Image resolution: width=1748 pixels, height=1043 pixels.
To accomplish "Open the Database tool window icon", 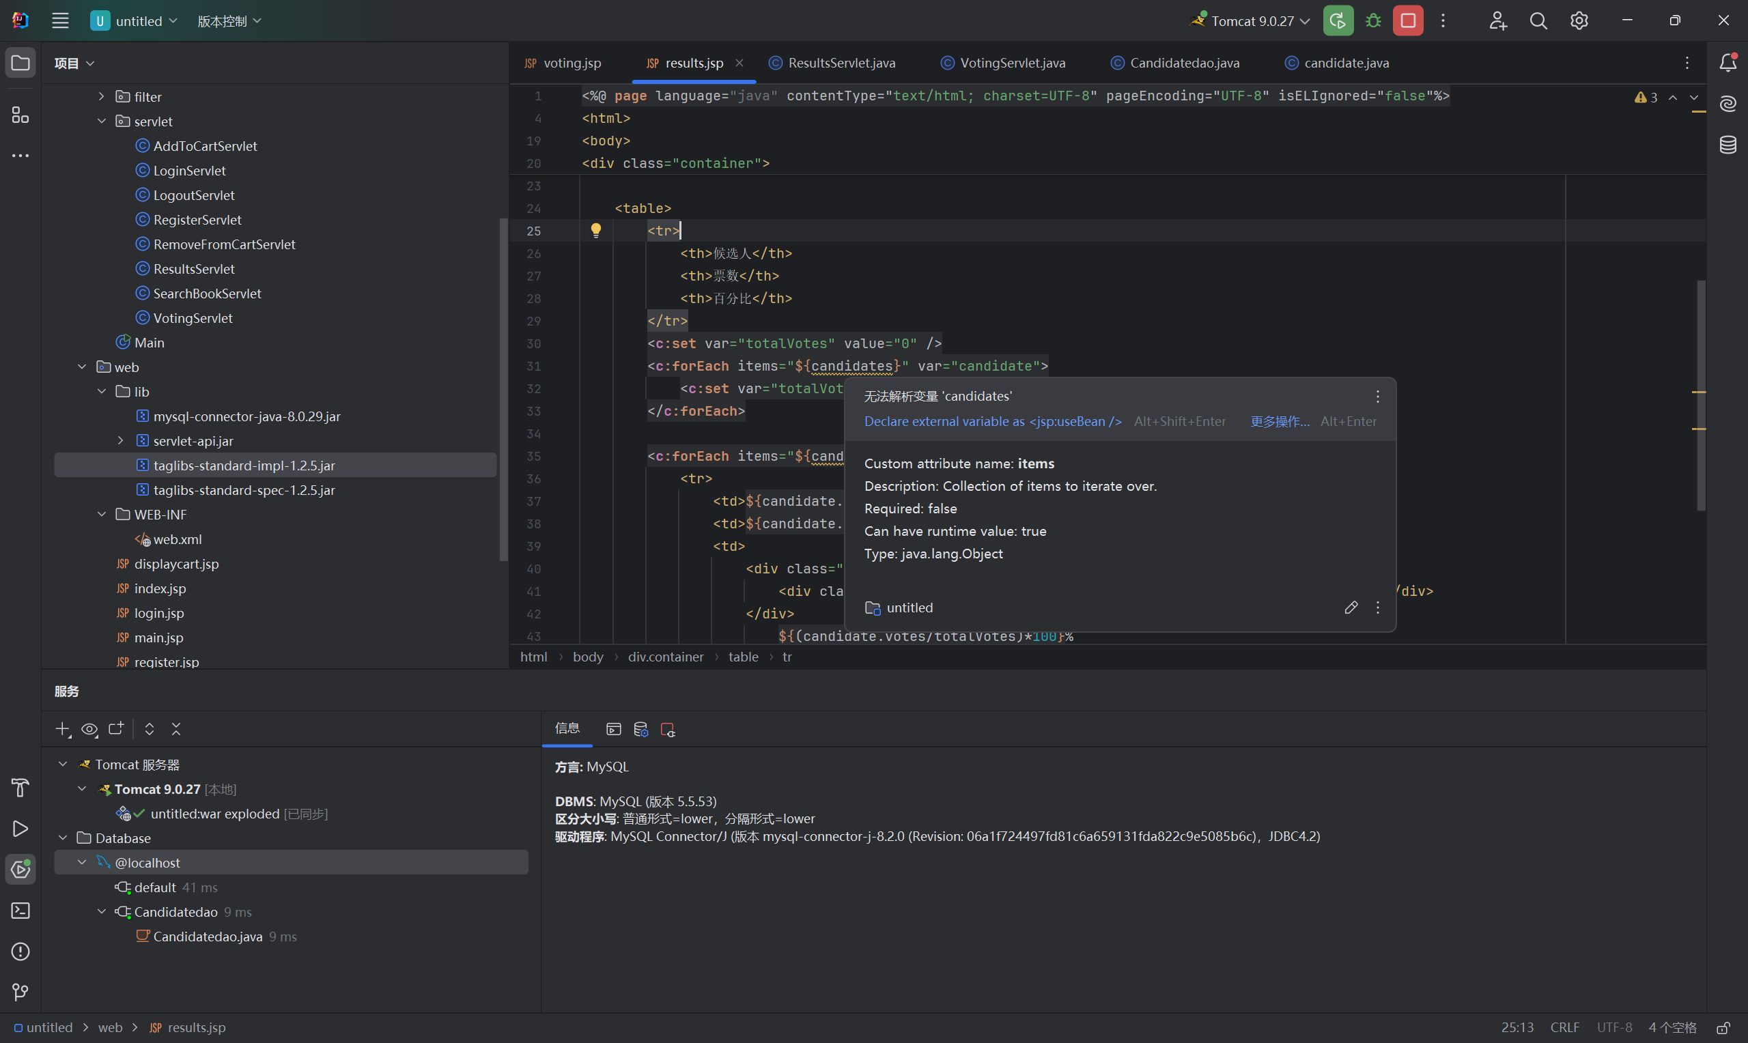I will tap(1728, 145).
